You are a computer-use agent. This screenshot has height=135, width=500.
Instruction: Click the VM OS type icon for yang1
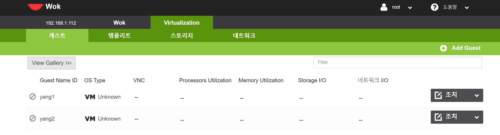[90, 97]
